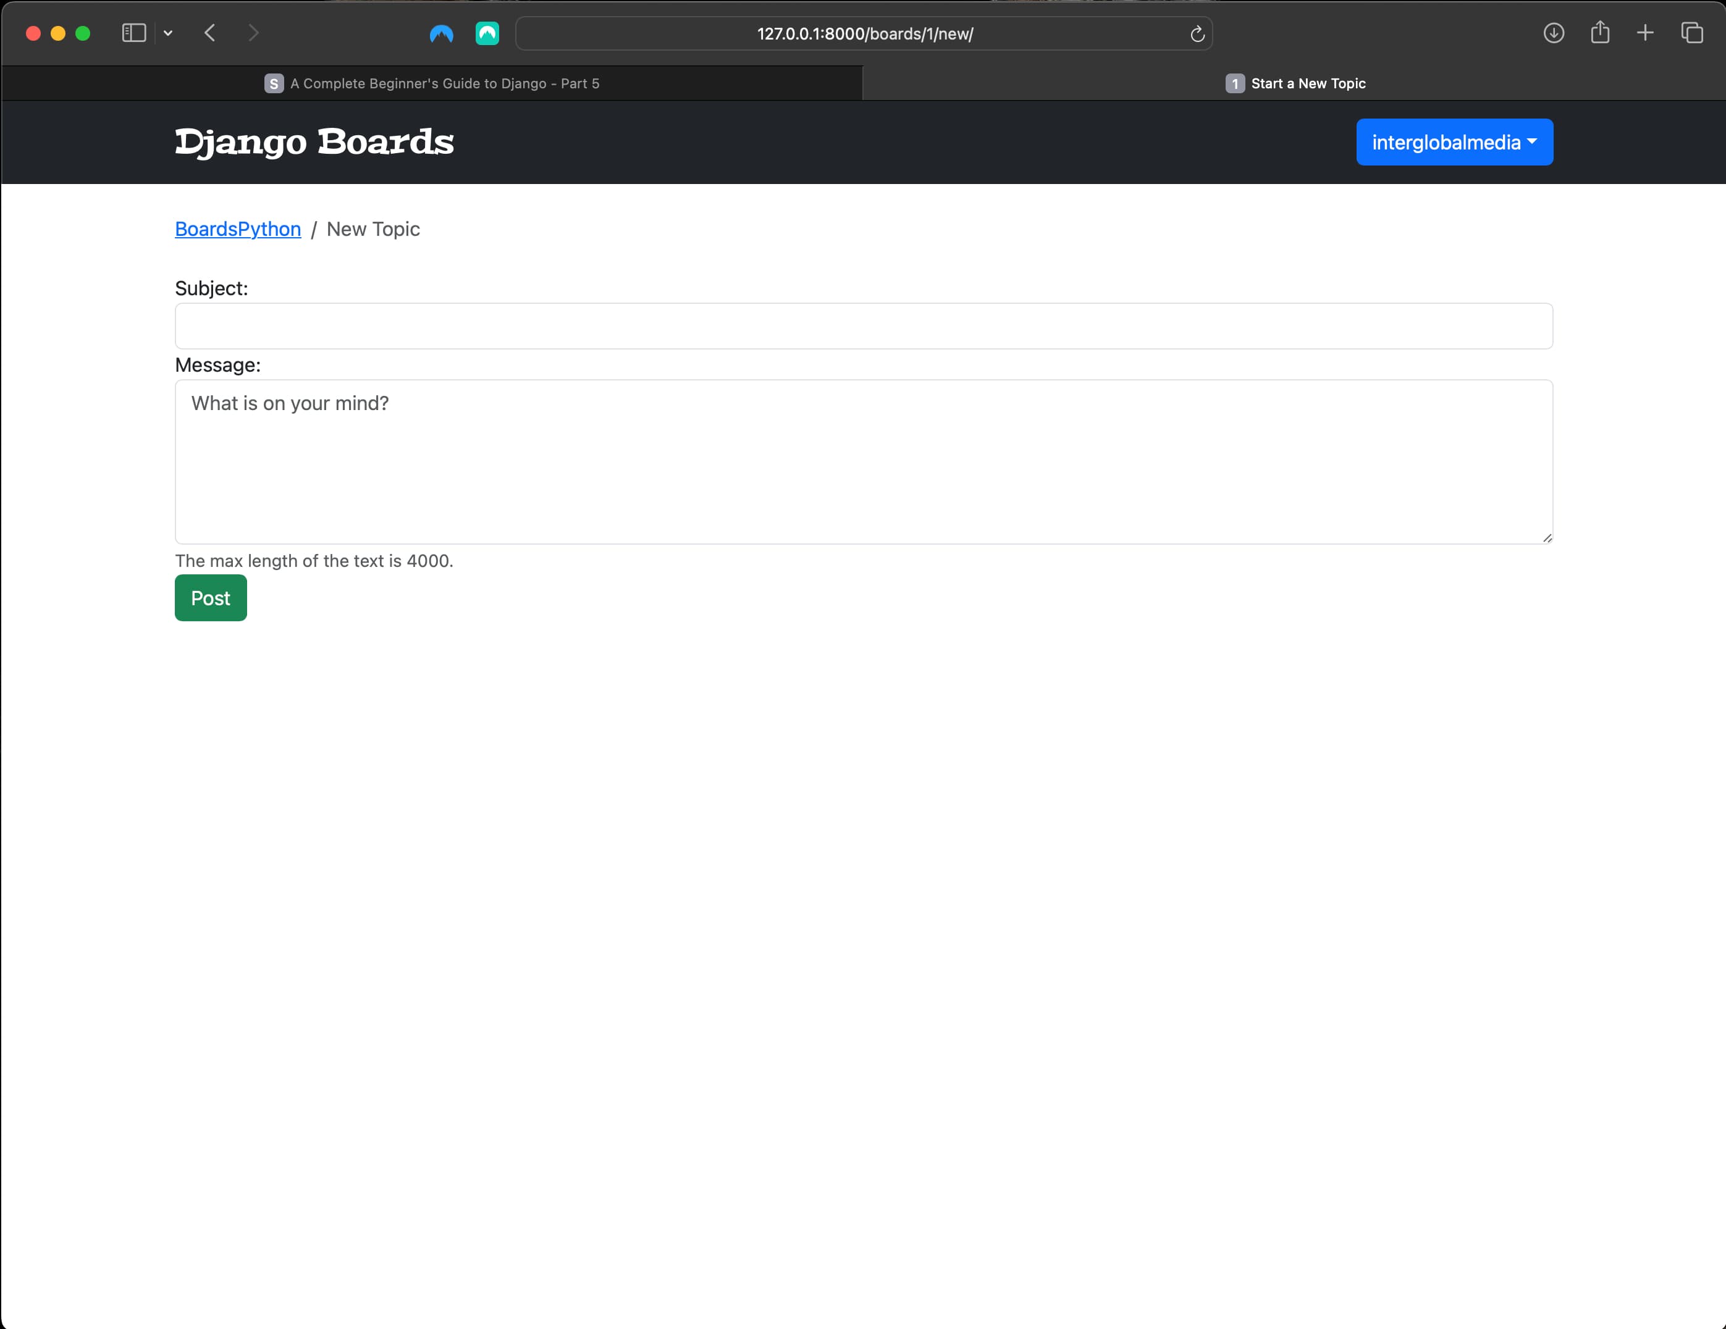The width and height of the screenshot is (1726, 1329).
Task: Click the Share icon in Safari toolbar
Action: pos(1601,32)
